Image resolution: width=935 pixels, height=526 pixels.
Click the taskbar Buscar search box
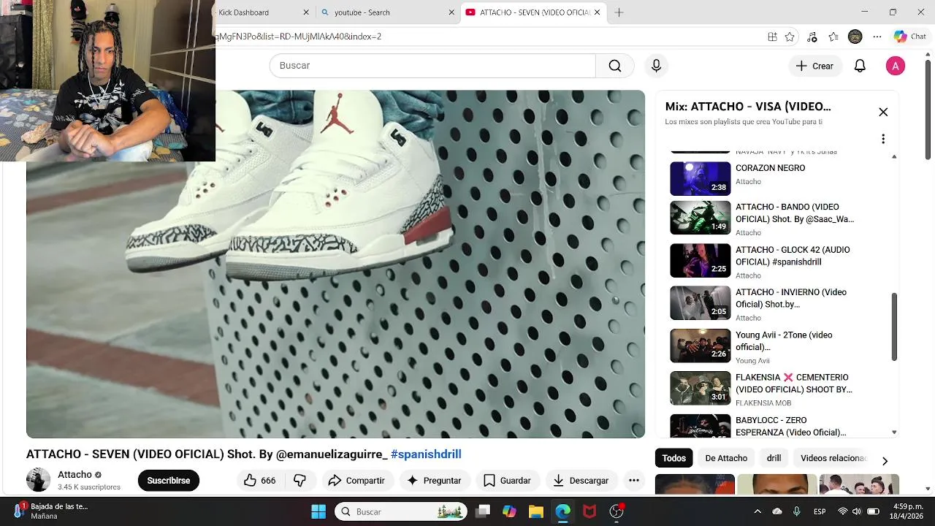(400, 511)
